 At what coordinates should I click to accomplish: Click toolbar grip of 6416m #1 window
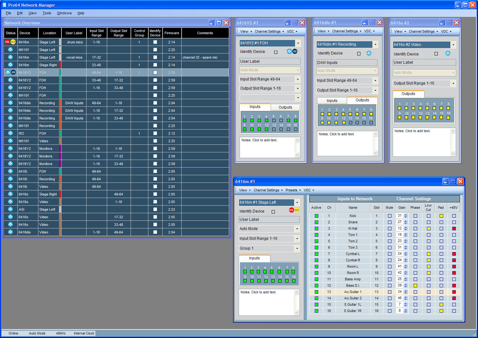click(236, 190)
